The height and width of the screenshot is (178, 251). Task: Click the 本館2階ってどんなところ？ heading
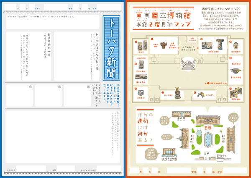[220, 9]
